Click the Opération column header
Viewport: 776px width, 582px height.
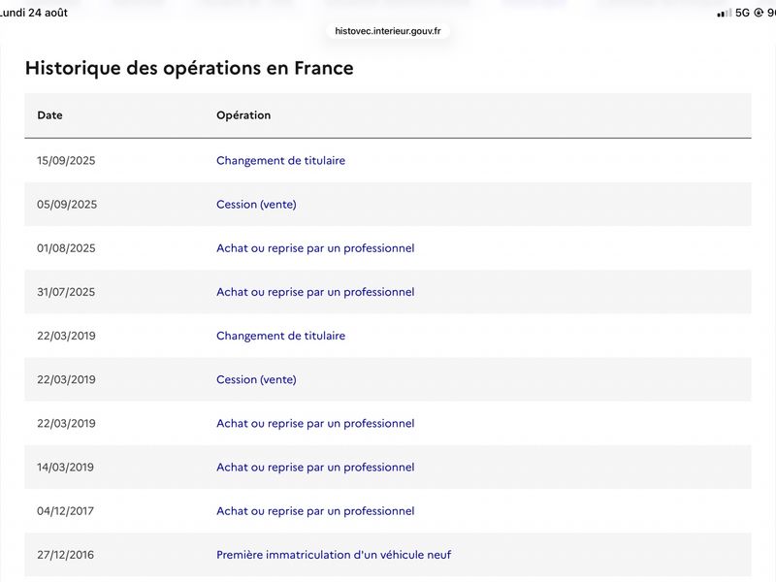(x=243, y=115)
